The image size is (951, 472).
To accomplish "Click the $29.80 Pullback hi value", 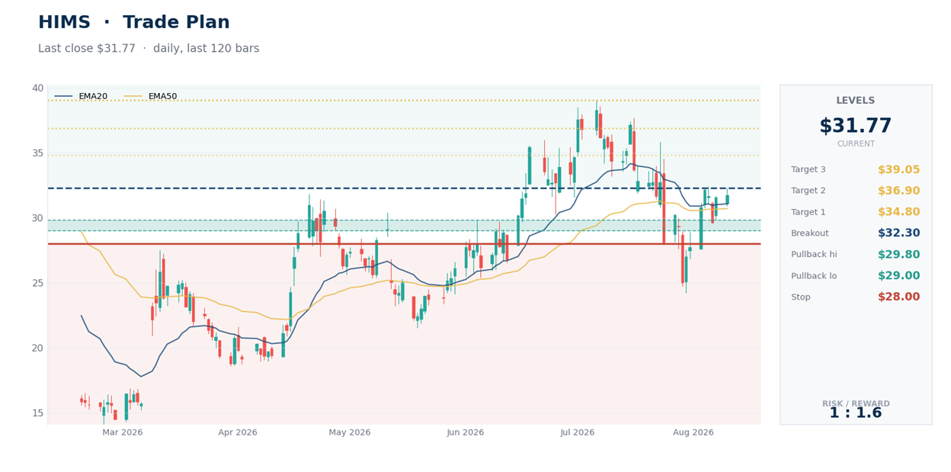I will click(x=898, y=255).
